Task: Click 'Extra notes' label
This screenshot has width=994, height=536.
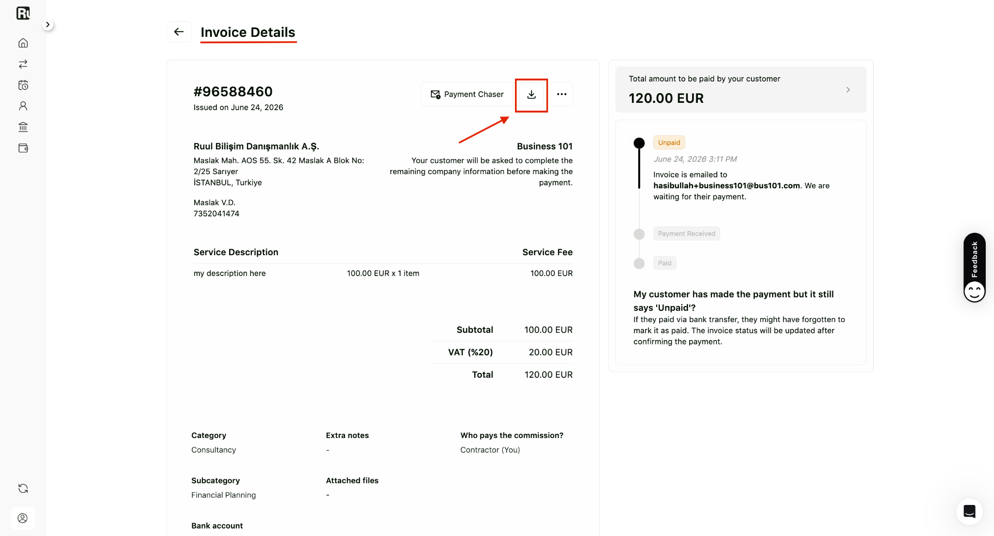Action: [x=347, y=435]
